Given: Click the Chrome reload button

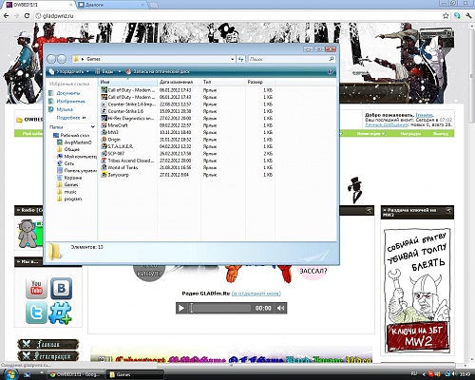Looking at the screenshot, I should tap(28, 15).
